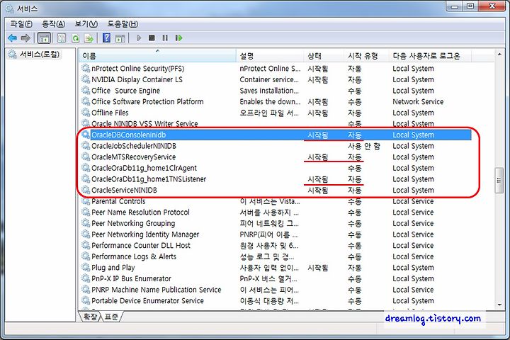
Task: Switch to the 확장 tab
Action: (x=90, y=316)
